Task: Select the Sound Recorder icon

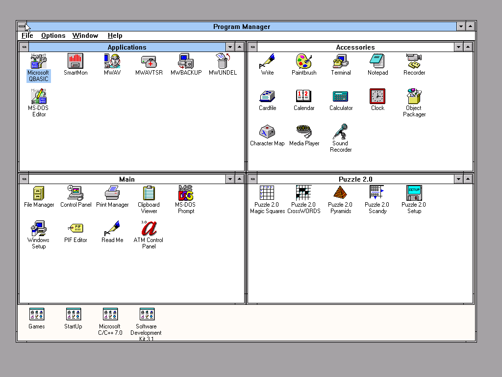Action: point(341,132)
